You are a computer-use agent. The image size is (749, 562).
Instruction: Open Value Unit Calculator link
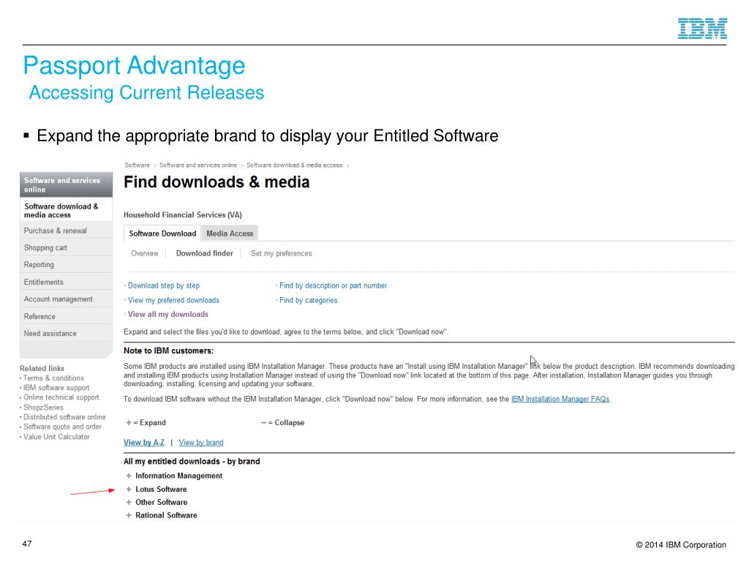click(x=56, y=436)
